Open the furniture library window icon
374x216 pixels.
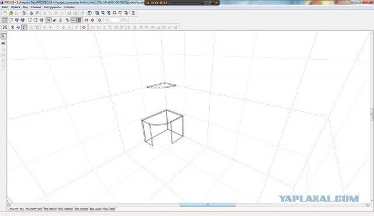97,13
